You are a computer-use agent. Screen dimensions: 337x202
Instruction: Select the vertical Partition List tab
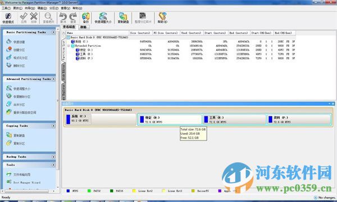(63, 50)
